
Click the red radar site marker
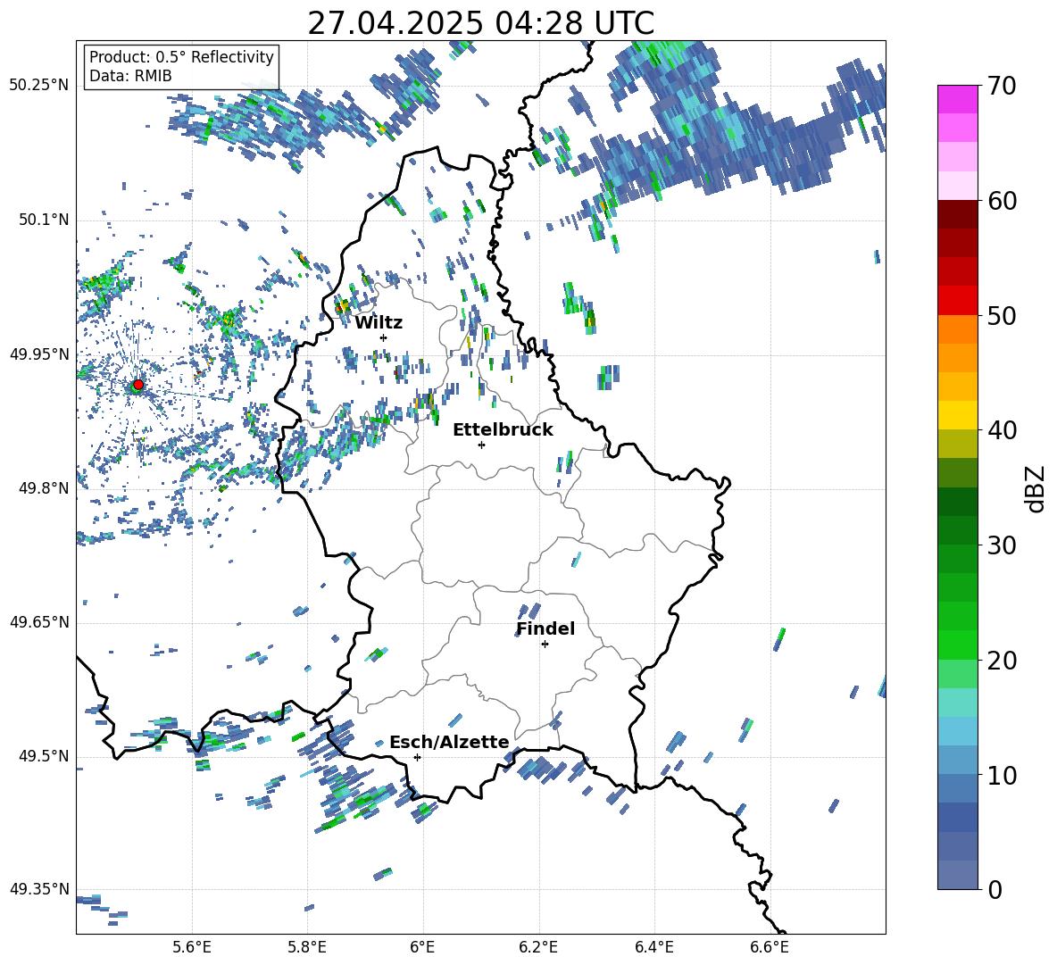pos(138,385)
